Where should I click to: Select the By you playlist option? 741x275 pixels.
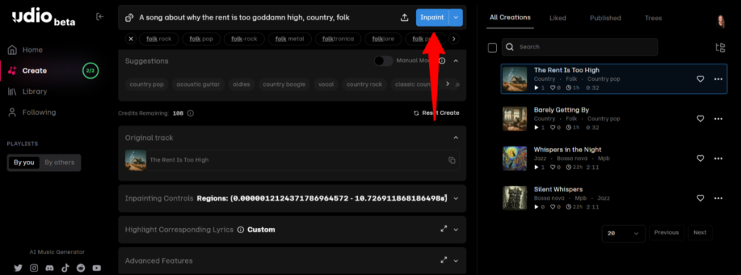24,162
